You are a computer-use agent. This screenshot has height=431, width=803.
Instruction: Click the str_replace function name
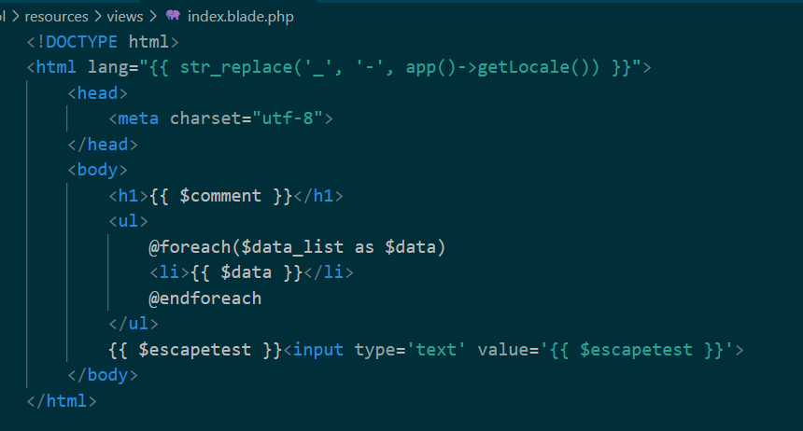point(236,67)
